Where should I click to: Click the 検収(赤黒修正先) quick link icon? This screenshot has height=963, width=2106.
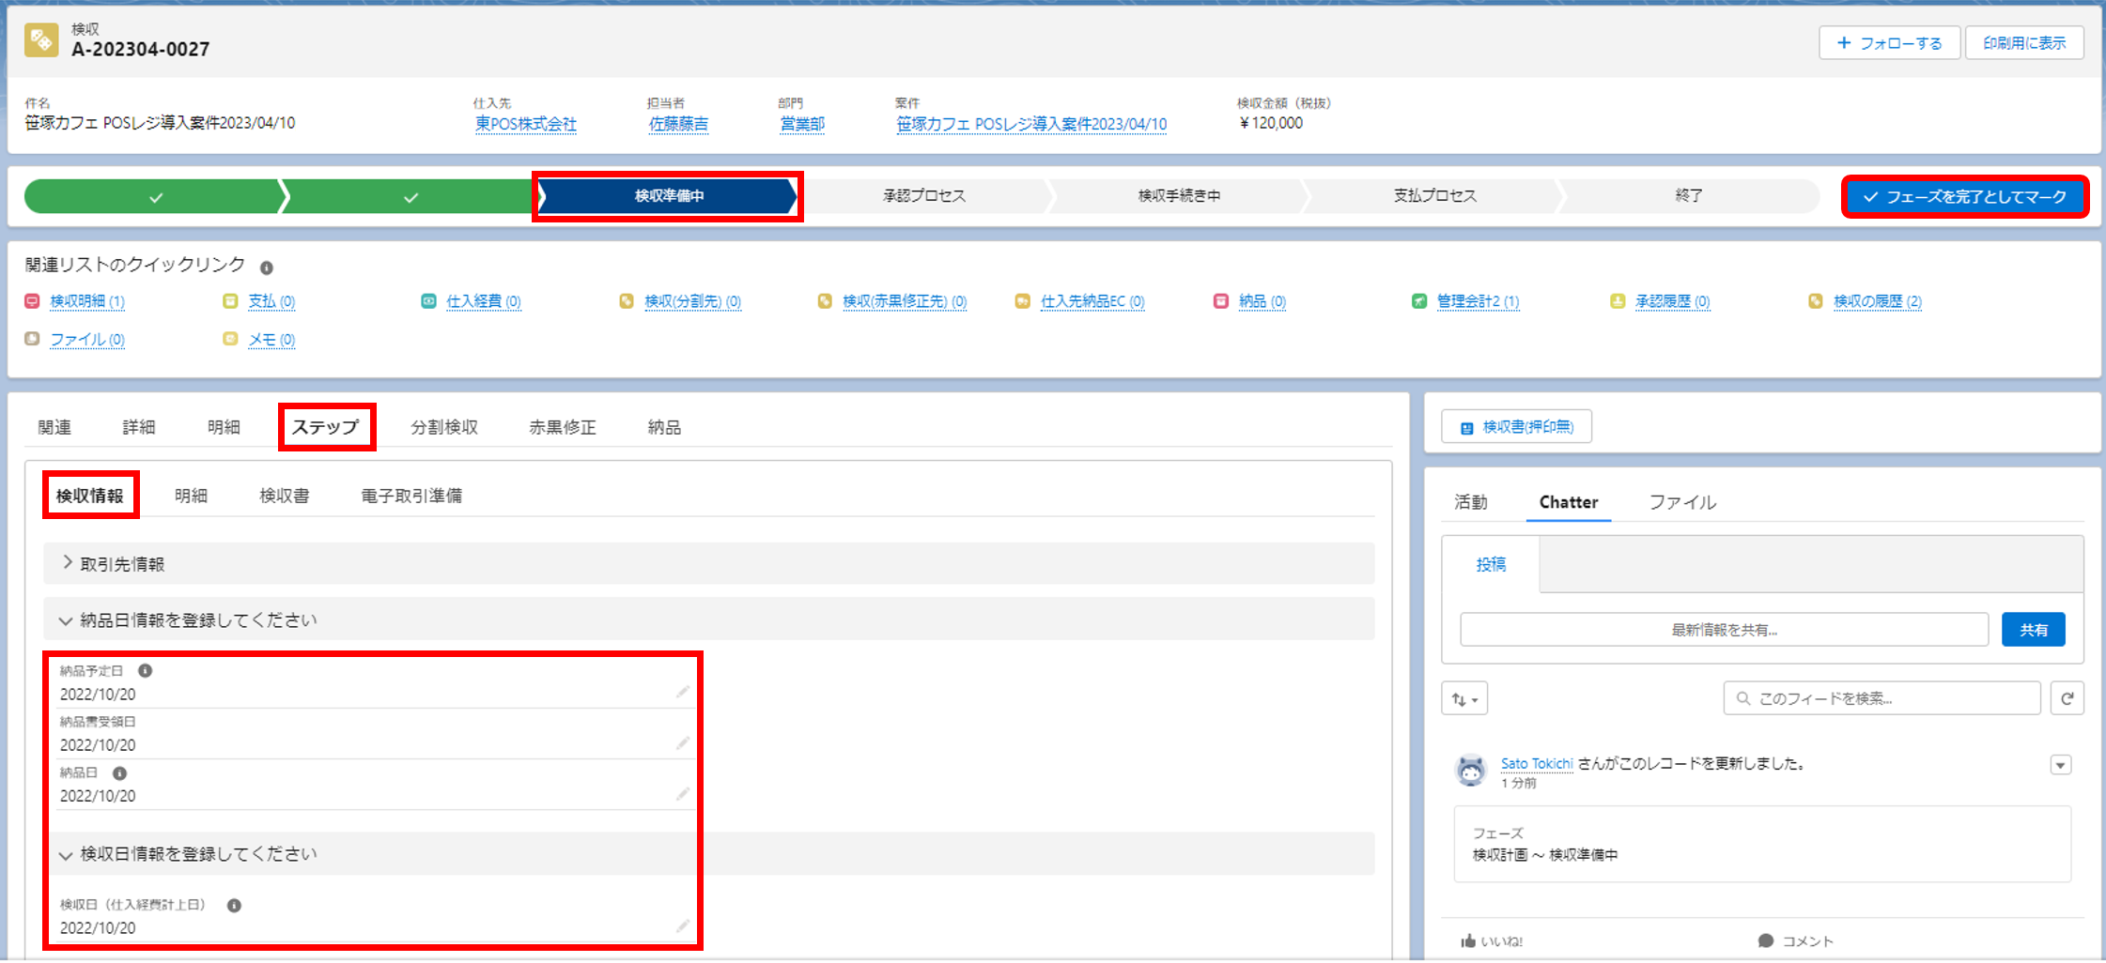tap(825, 301)
